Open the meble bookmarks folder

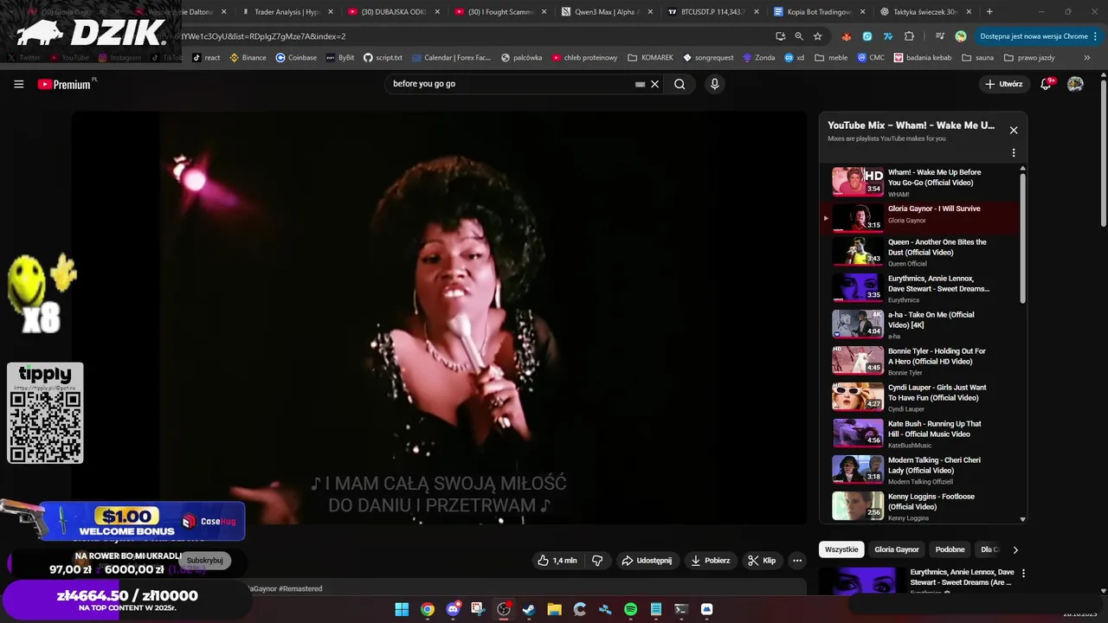[831, 58]
